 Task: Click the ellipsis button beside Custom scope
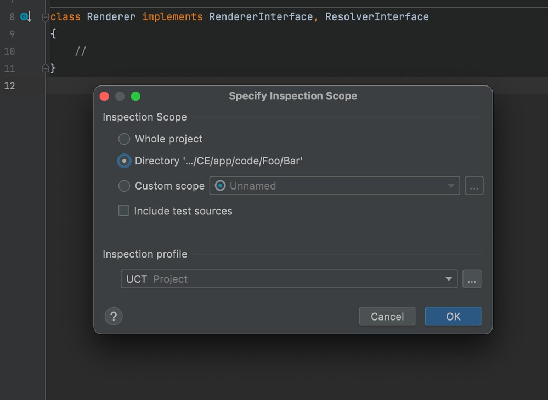coord(474,186)
